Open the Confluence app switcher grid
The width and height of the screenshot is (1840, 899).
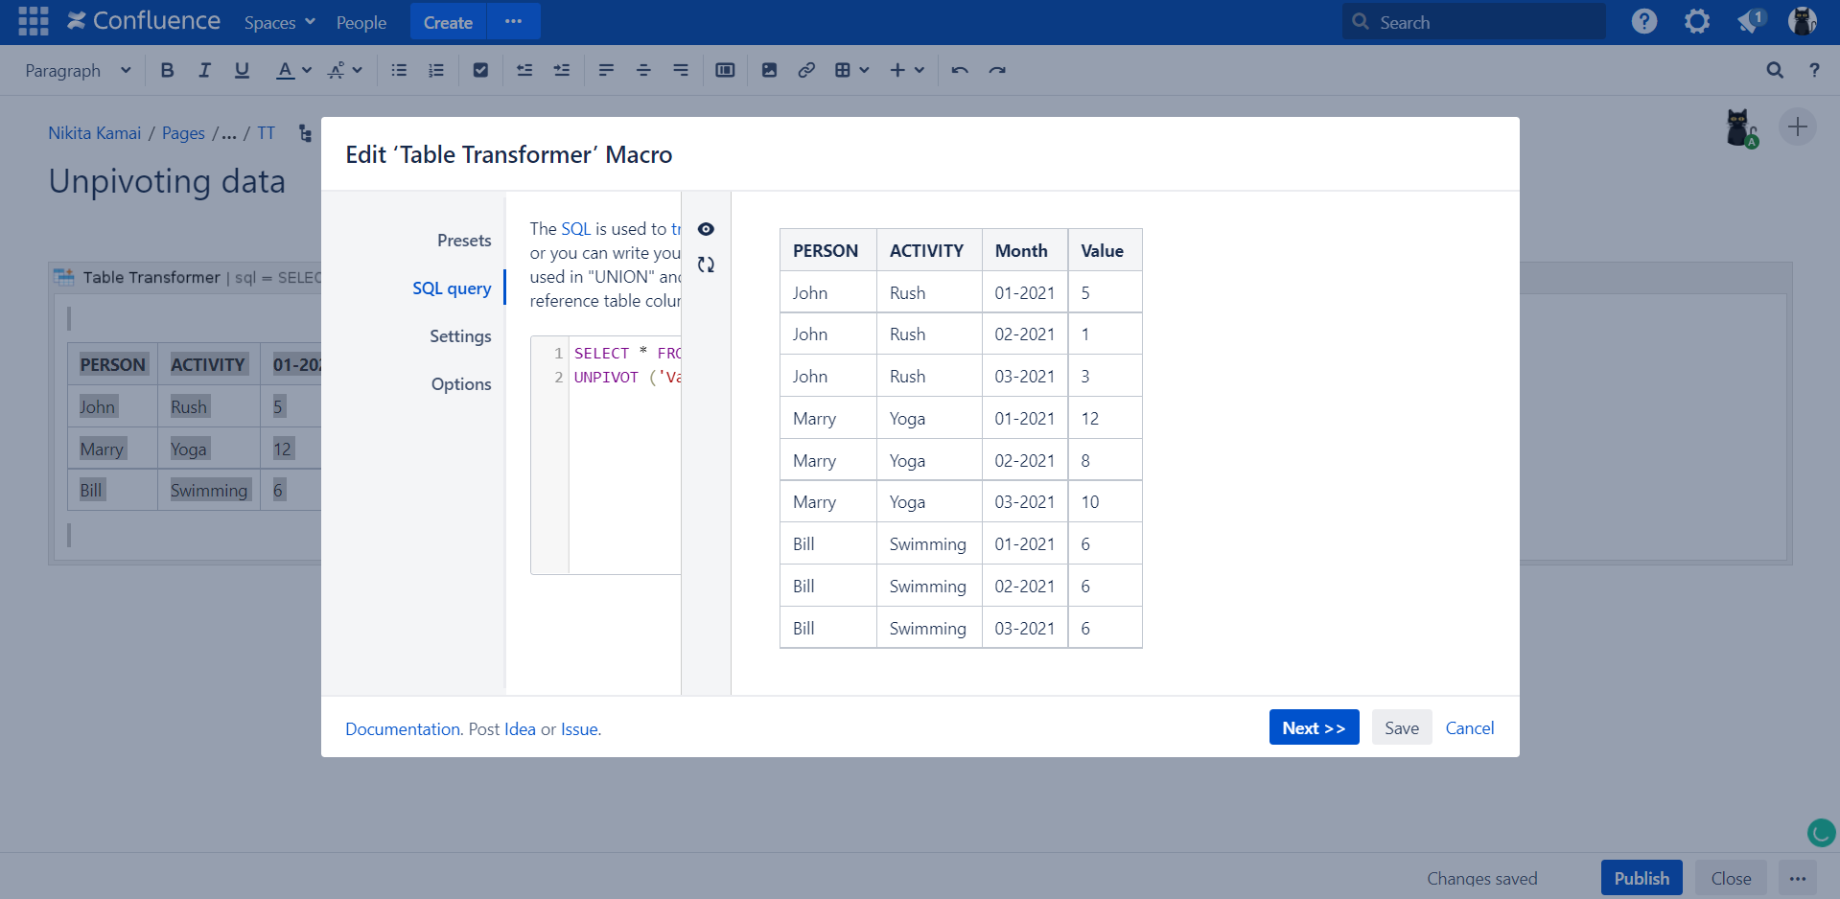33,21
